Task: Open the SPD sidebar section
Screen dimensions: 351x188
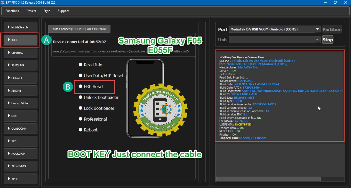Action: [x=21, y=141]
